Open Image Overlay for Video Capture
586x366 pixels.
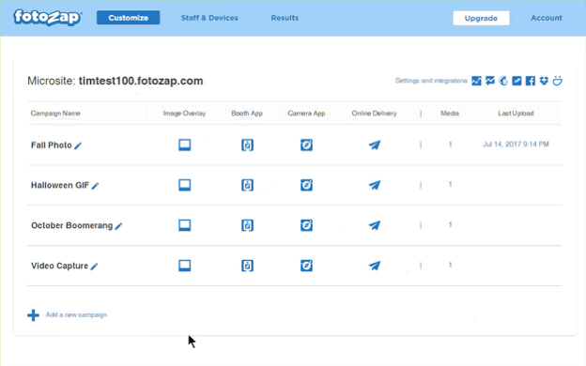(185, 266)
